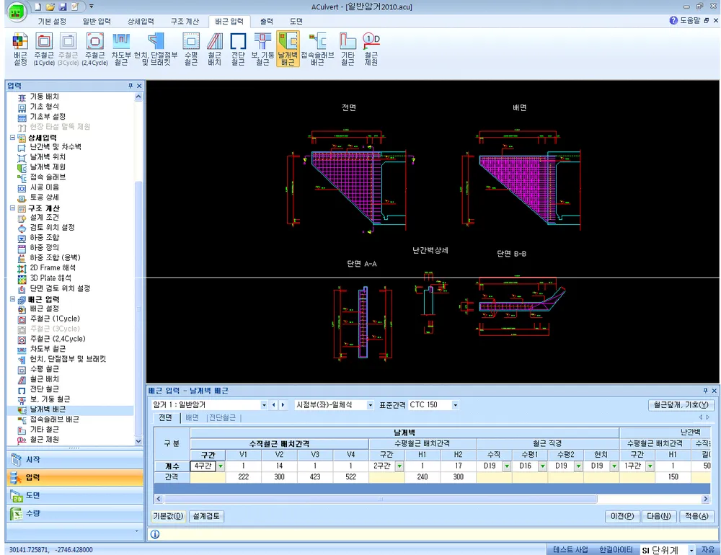The height and width of the screenshot is (555, 721).
Task: Close the 입력 side panel
Action: point(139,86)
